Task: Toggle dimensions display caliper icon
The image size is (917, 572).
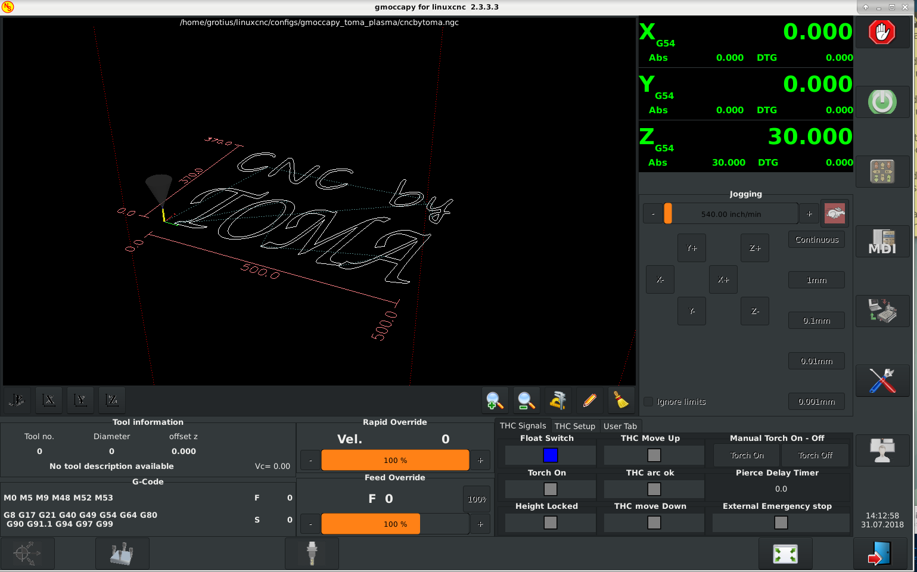Action: click(558, 400)
